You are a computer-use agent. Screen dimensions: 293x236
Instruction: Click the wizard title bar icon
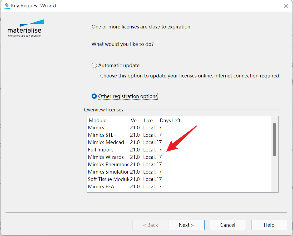pos(7,6)
